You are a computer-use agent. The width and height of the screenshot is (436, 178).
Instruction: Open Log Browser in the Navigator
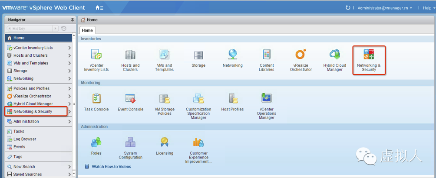(38, 139)
